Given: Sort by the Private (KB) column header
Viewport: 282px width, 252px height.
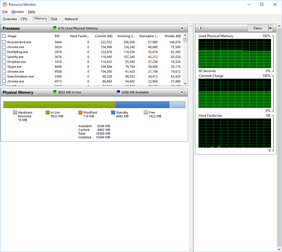Looking at the screenshot, I should pyautogui.click(x=171, y=36).
